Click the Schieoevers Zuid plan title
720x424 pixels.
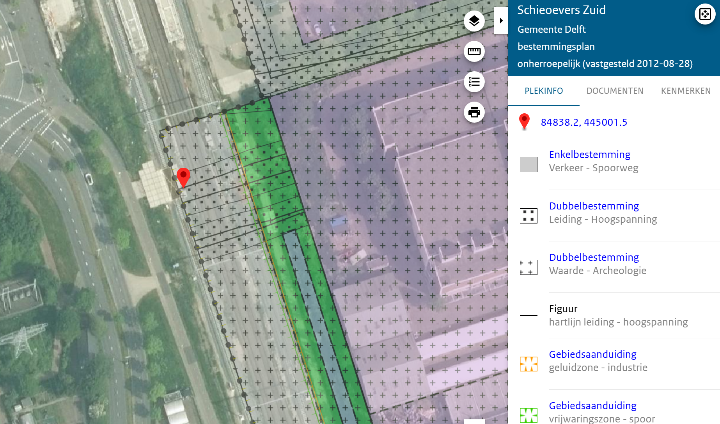pyautogui.click(x=561, y=10)
